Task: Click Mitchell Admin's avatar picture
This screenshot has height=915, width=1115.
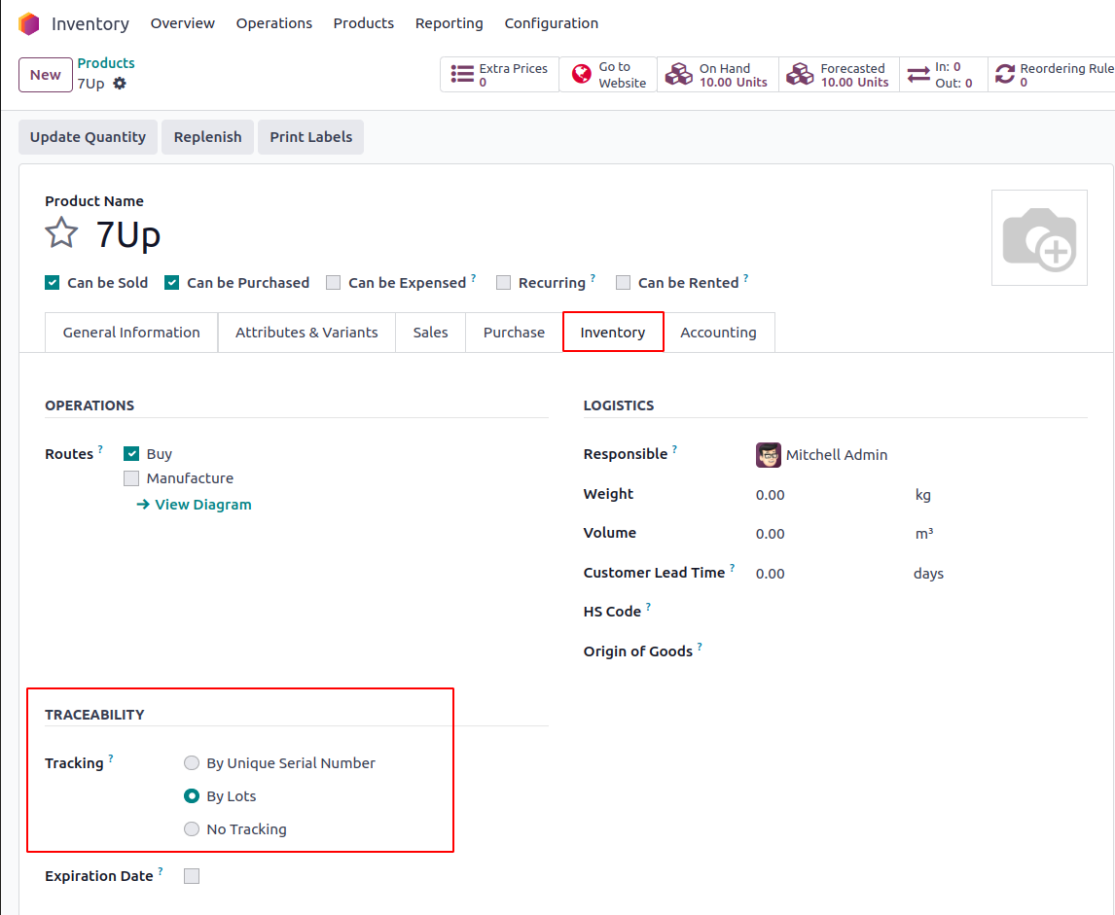Action: [x=768, y=455]
